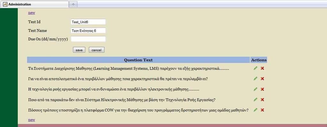Viewport: 327px width, 127px height.
Task: Click the Question Text column header
Action: [x=138, y=60]
